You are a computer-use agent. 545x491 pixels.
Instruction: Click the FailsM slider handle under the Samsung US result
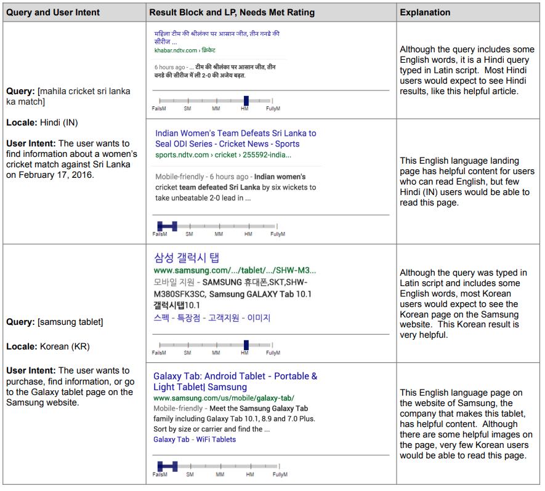click(x=167, y=466)
